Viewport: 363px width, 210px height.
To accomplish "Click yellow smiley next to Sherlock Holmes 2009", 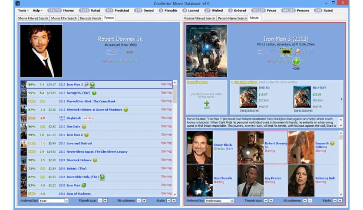I will [95, 160].
